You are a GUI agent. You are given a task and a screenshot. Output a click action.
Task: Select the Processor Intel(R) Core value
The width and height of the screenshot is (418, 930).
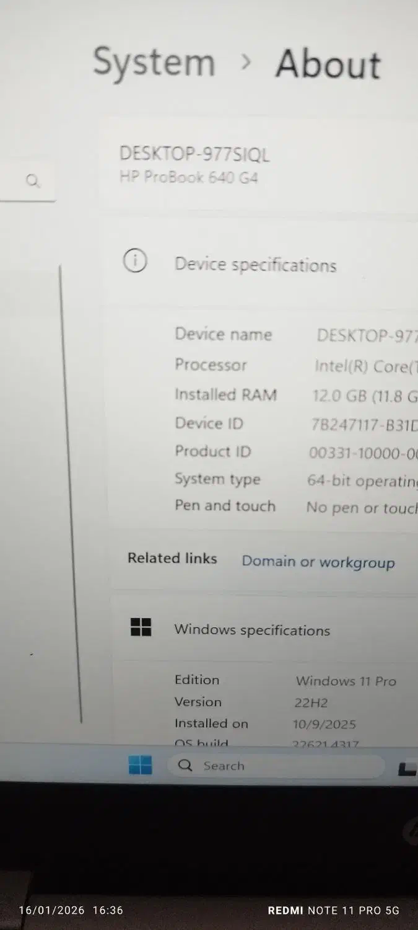tap(366, 366)
